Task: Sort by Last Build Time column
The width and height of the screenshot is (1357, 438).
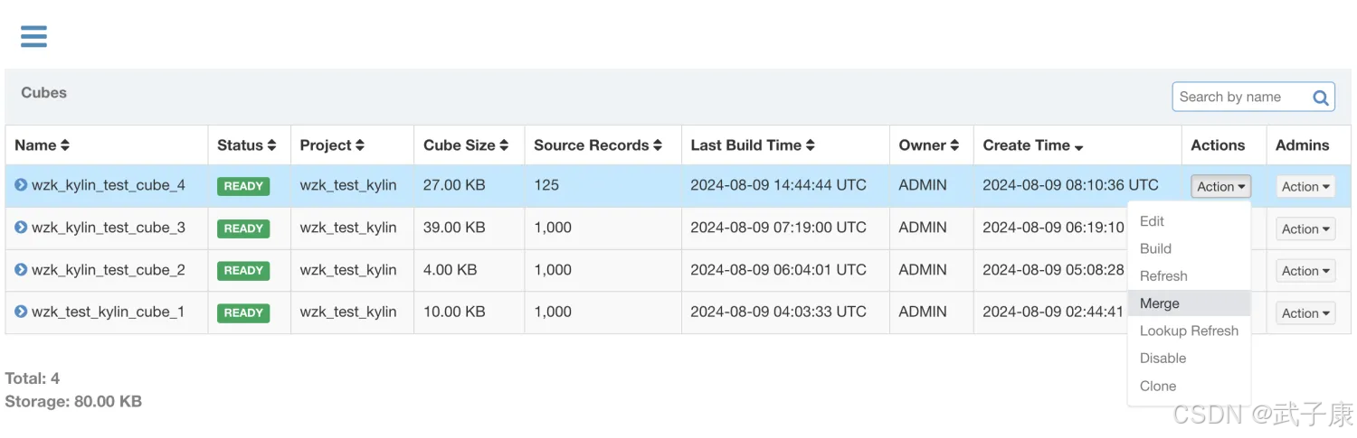Action: (x=811, y=145)
